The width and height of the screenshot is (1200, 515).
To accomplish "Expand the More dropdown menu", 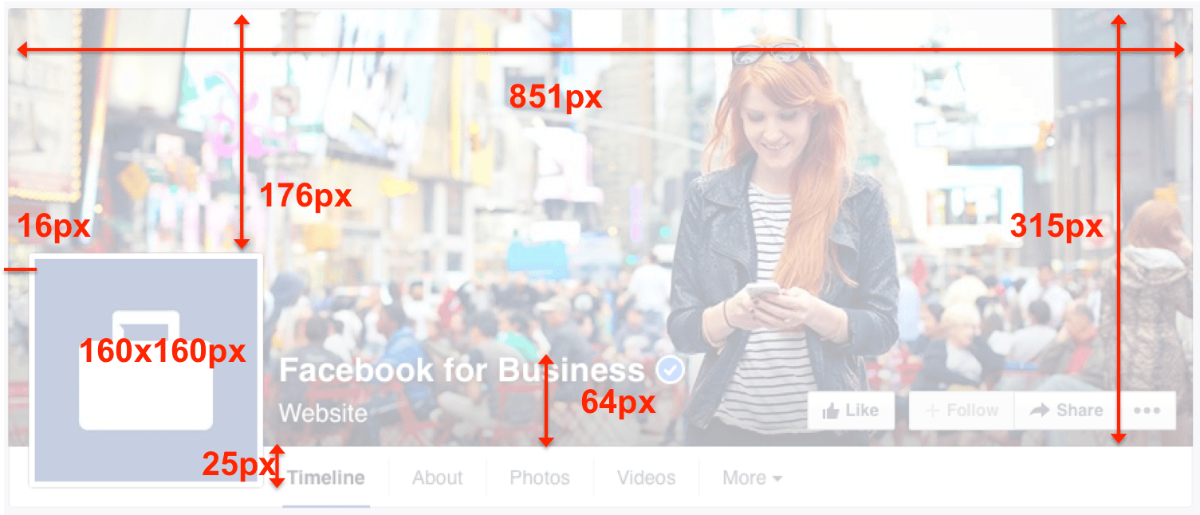I will (x=752, y=478).
